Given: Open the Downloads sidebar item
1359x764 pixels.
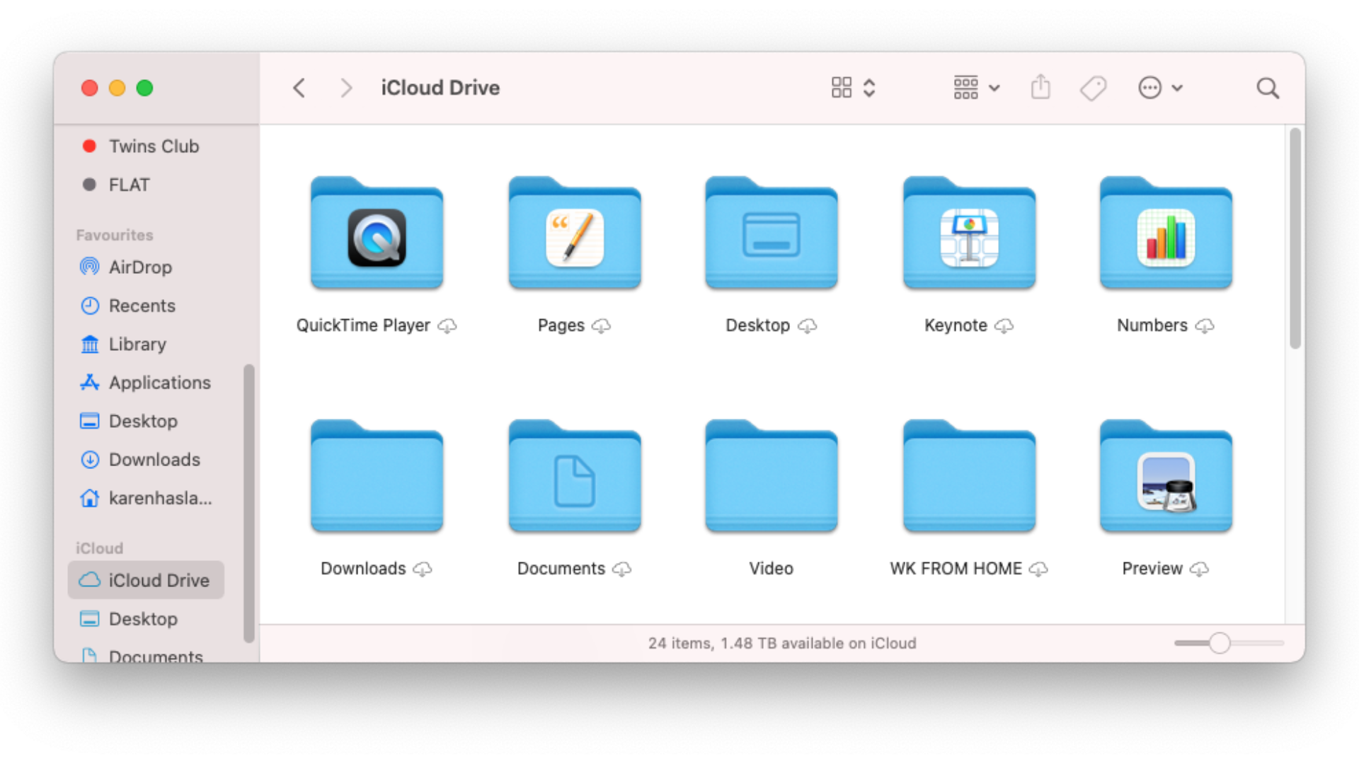Looking at the screenshot, I should [x=154, y=459].
